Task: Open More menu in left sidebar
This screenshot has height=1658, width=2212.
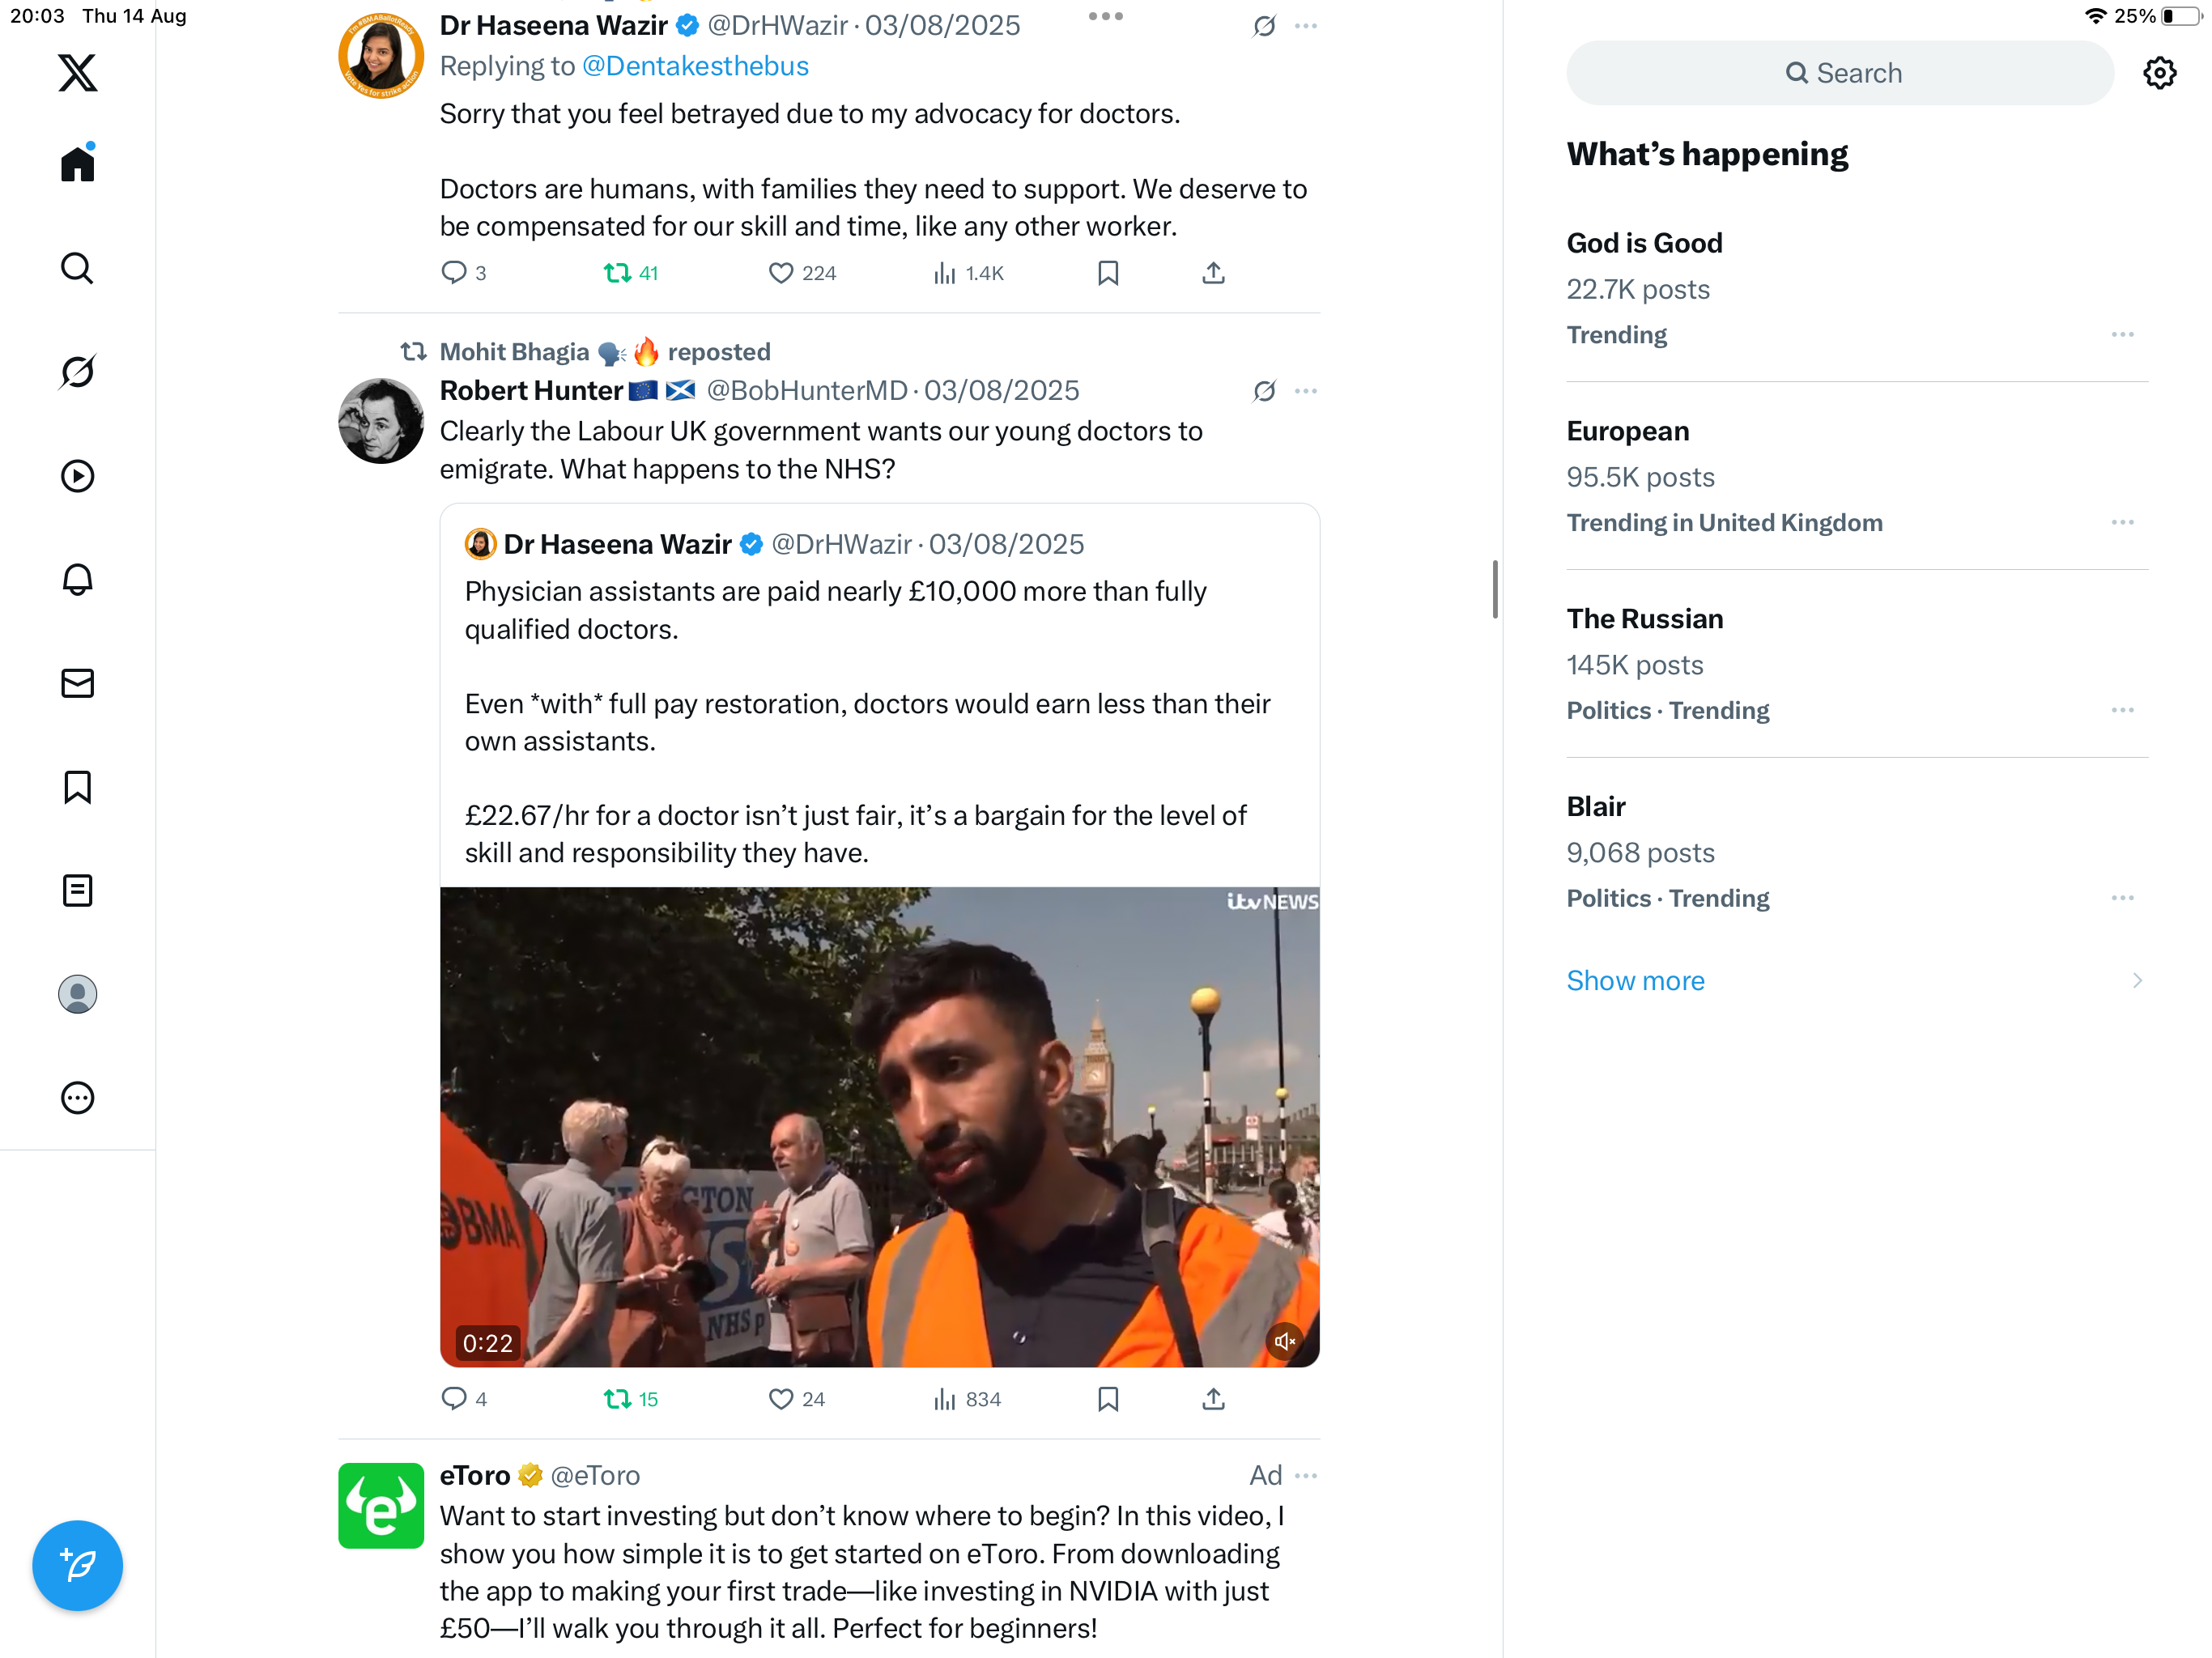Action: pos(77,1098)
